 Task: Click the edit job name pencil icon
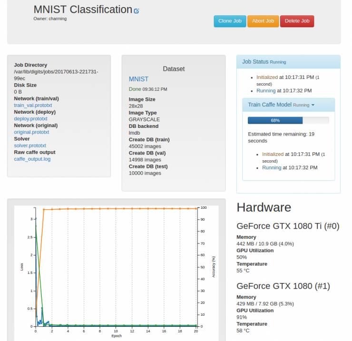coord(136,11)
